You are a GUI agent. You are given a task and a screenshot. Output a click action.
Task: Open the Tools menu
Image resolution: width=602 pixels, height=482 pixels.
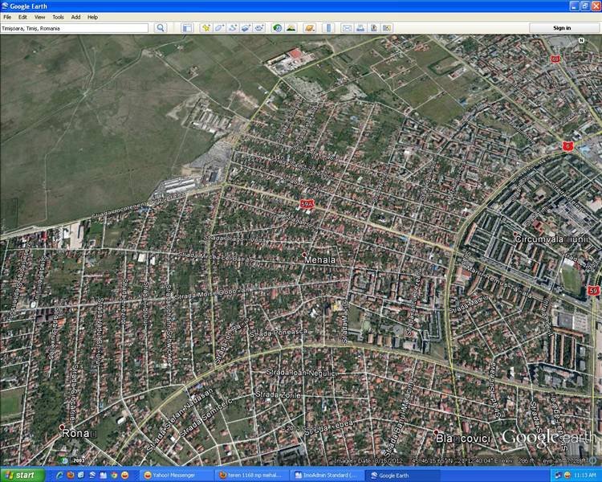coord(58,17)
